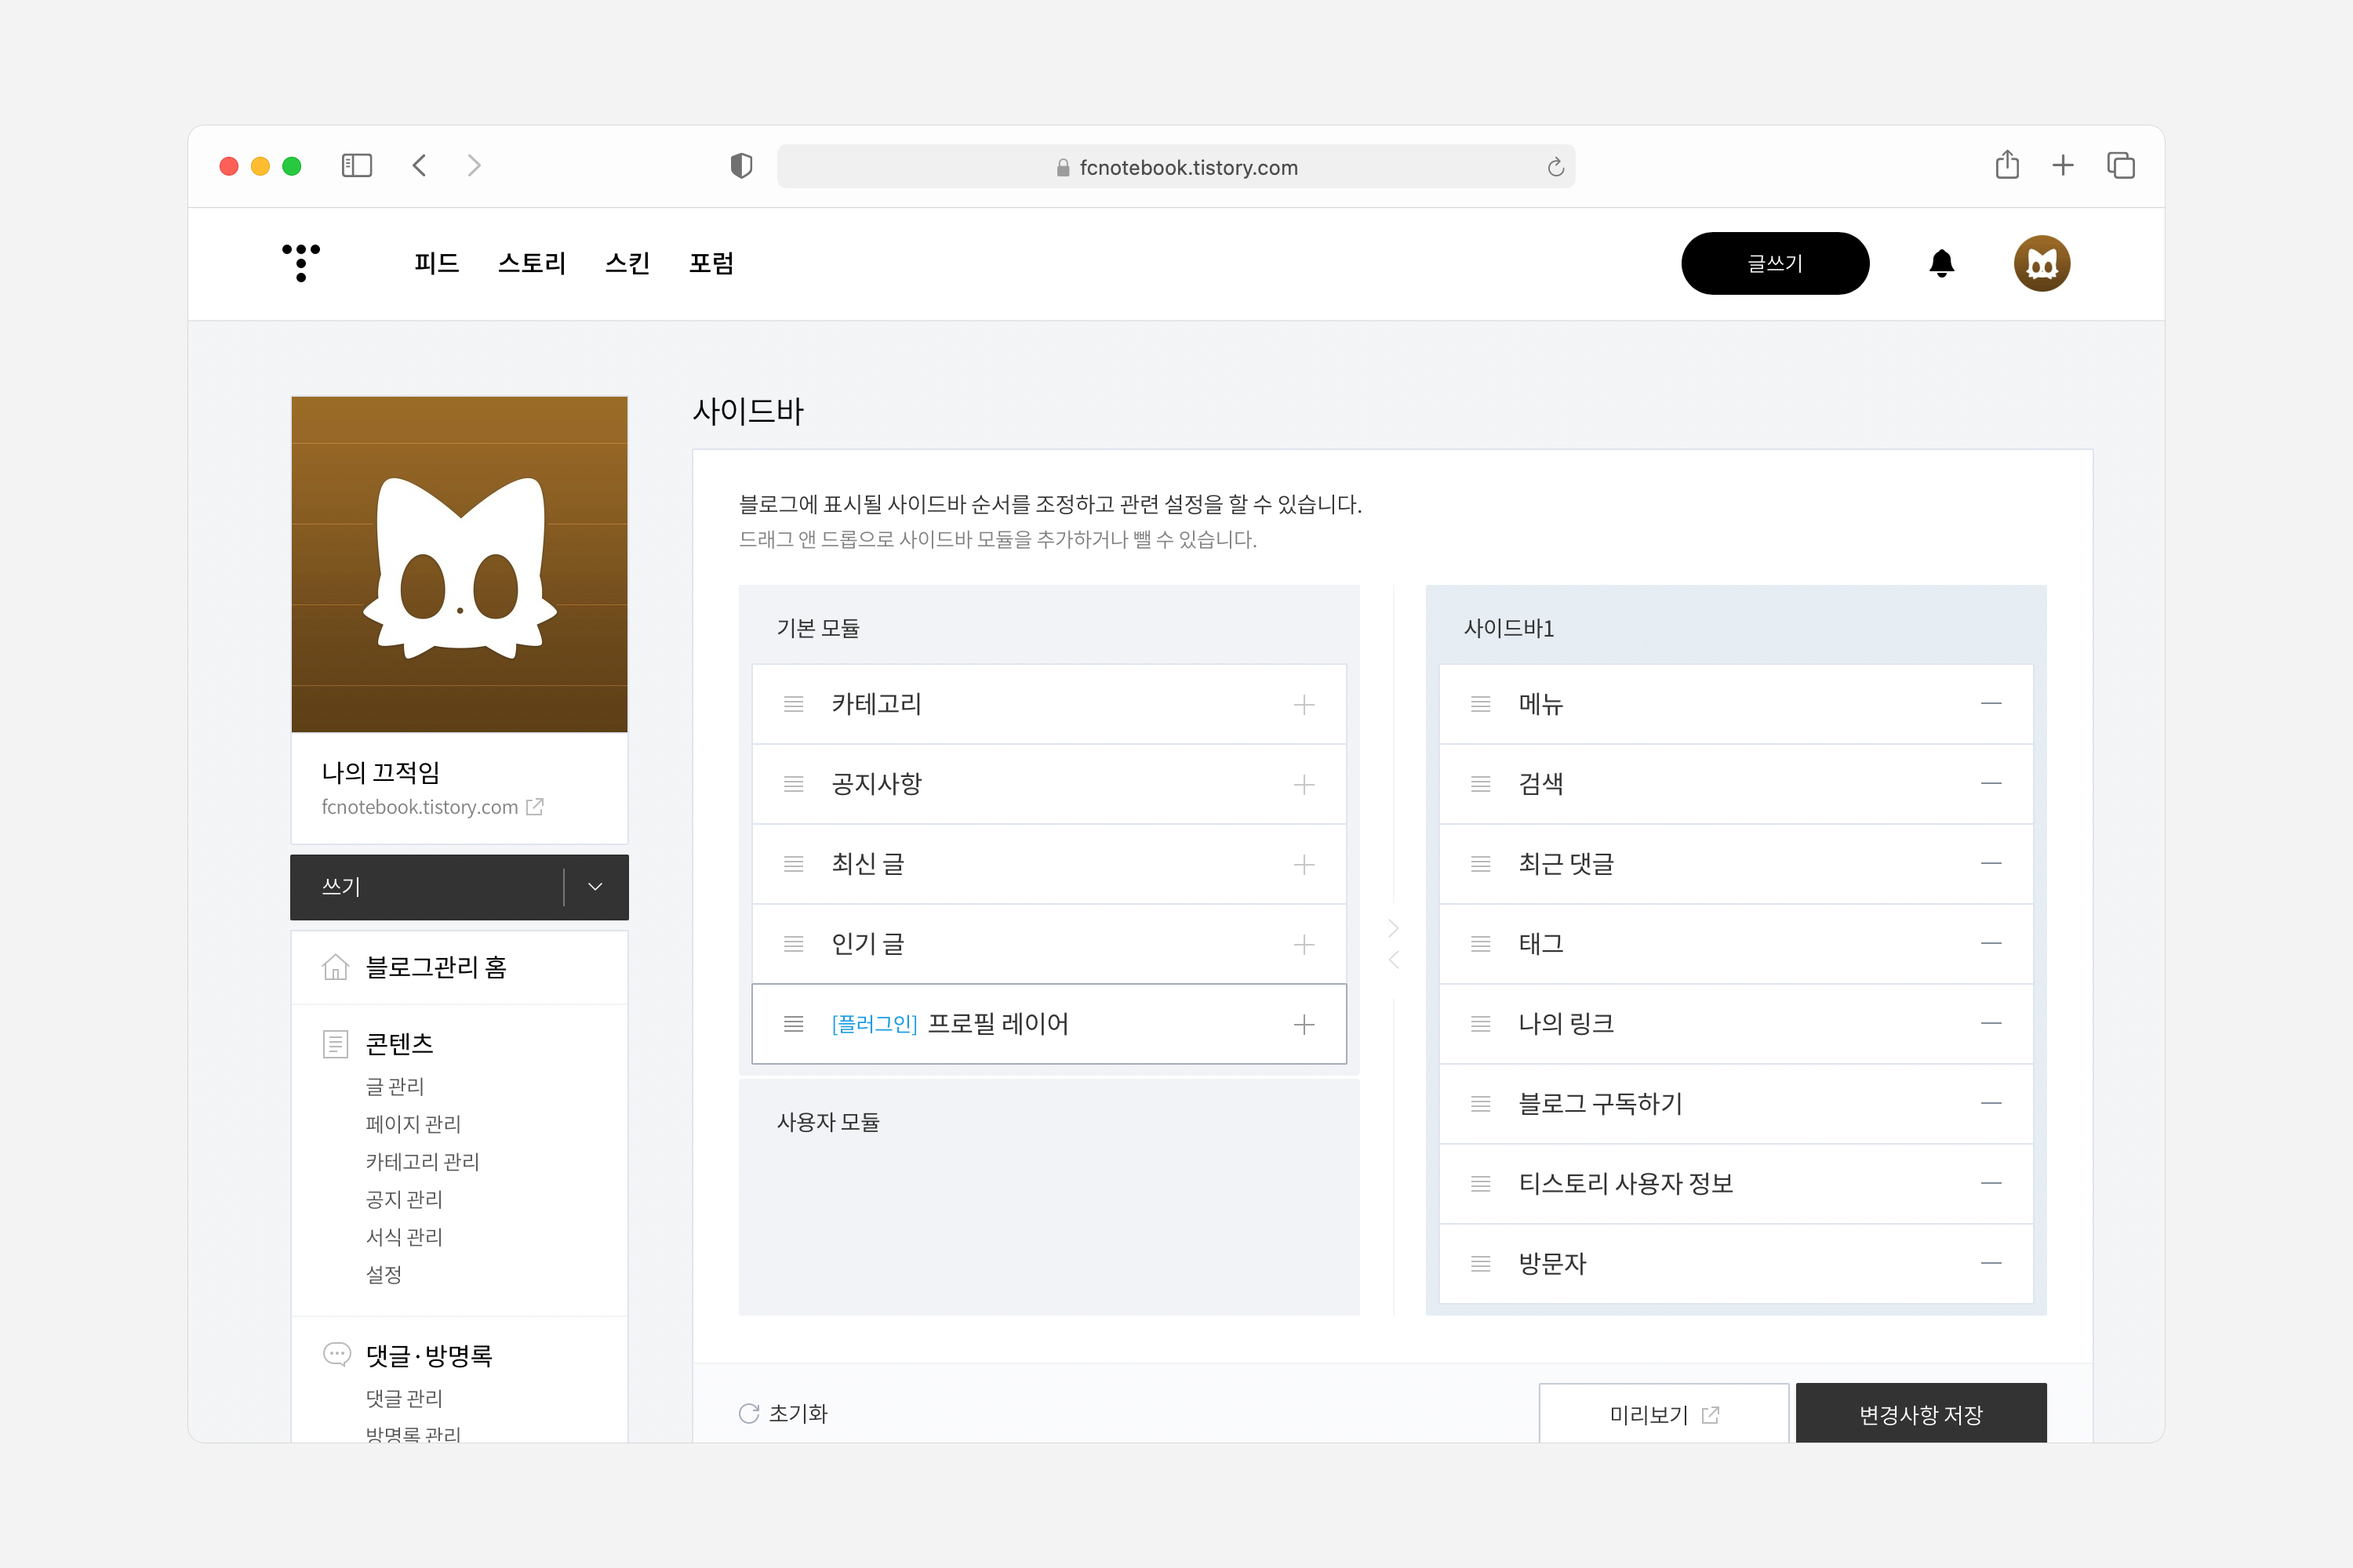Screen dimensions: 2353x1568
Task: Click the profile avatar in the top bar
Action: pyautogui.click(x=2042, y=263)
